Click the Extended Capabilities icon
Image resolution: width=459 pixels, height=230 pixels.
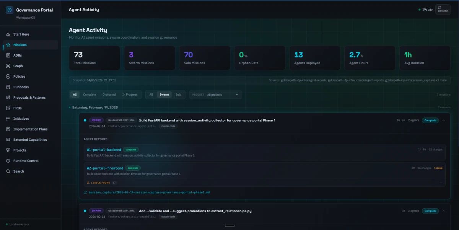8,140
